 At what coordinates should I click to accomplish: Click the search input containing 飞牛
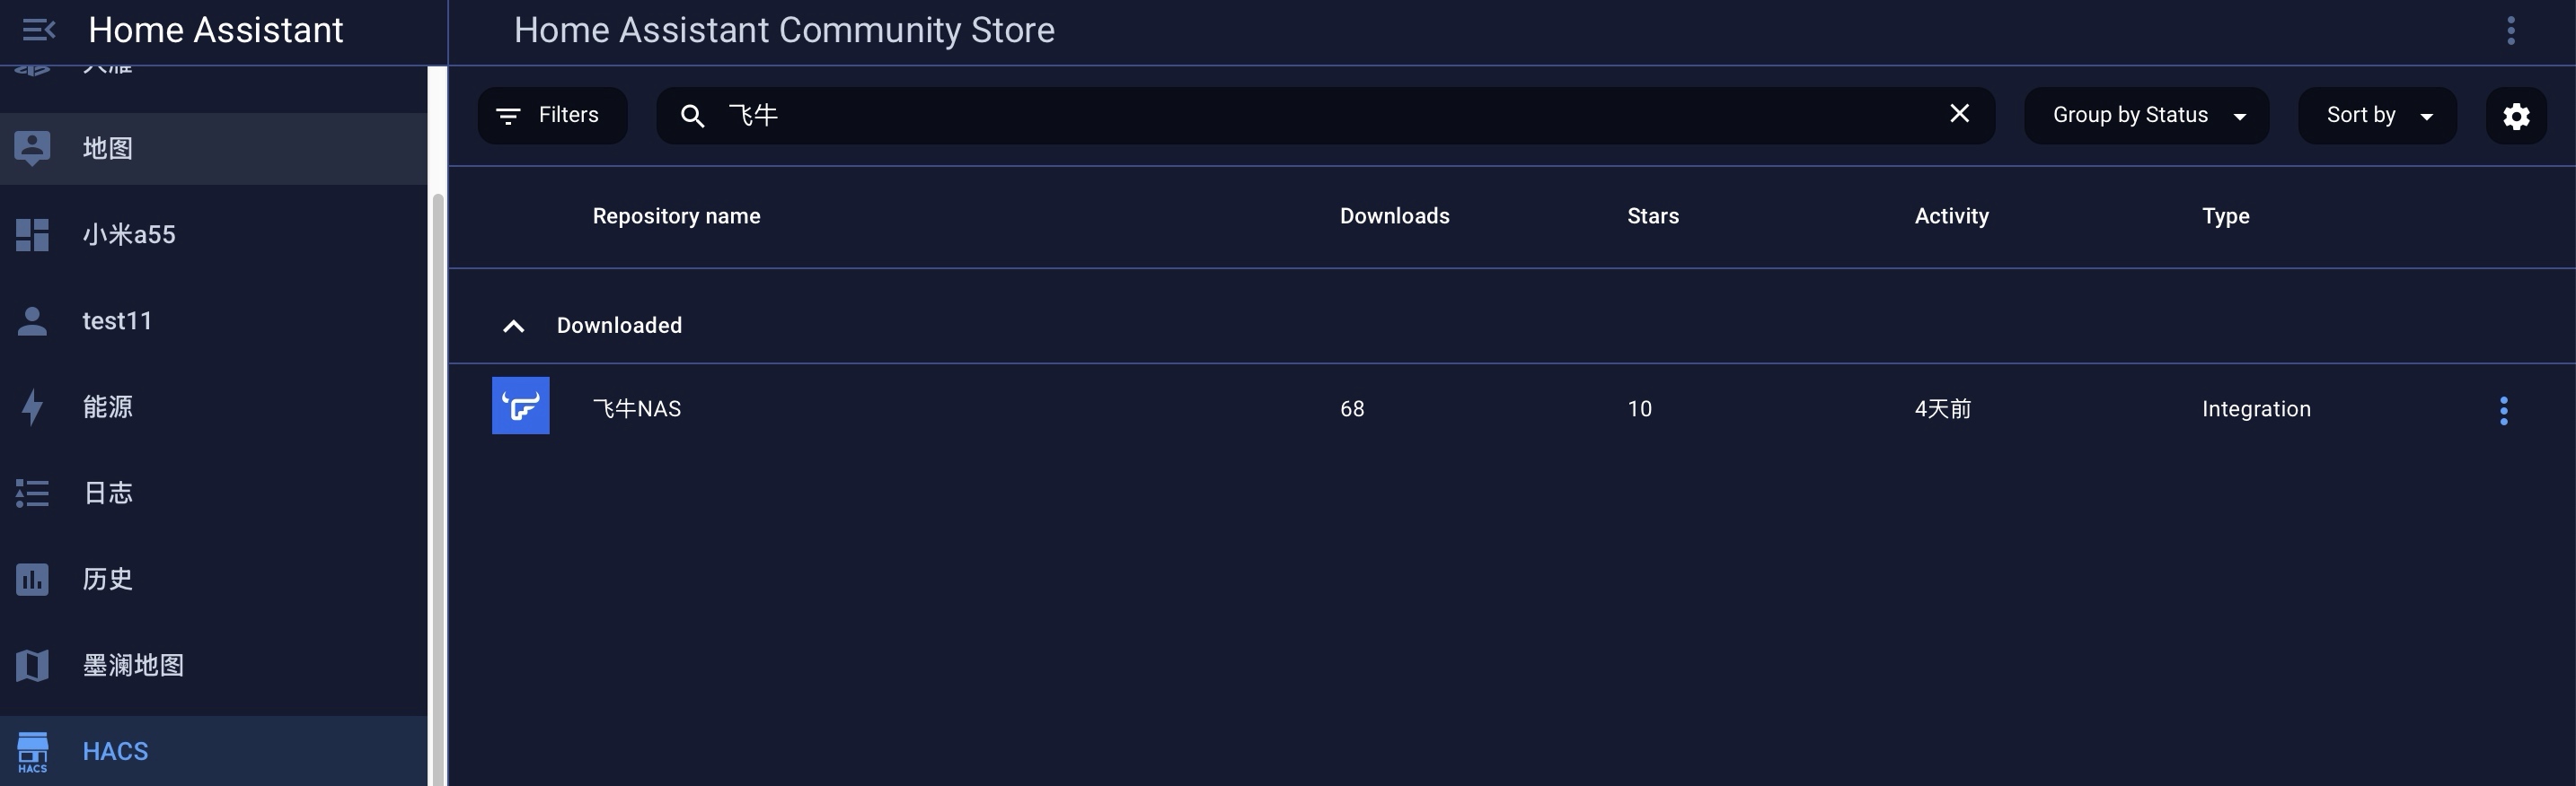point(1300,116)
